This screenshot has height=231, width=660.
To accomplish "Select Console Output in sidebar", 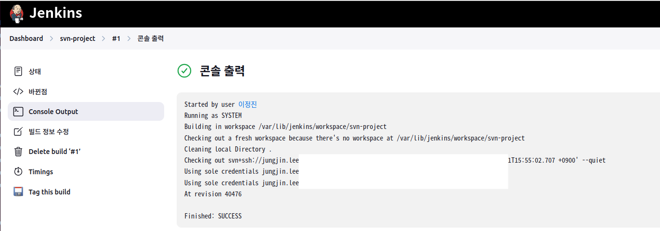I will pyautogui.click(x=86, y=112).
